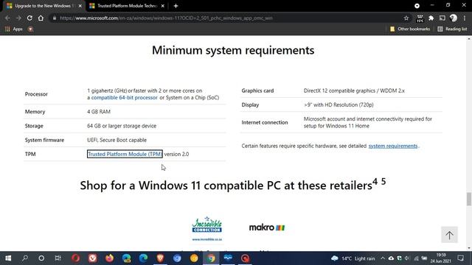Launch Opera from the taskbar
This screenshot has width=472, height=265.
[x=75, y=258]
